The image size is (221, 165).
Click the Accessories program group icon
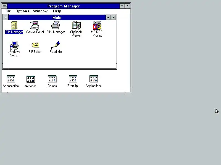tap(11, 79)
